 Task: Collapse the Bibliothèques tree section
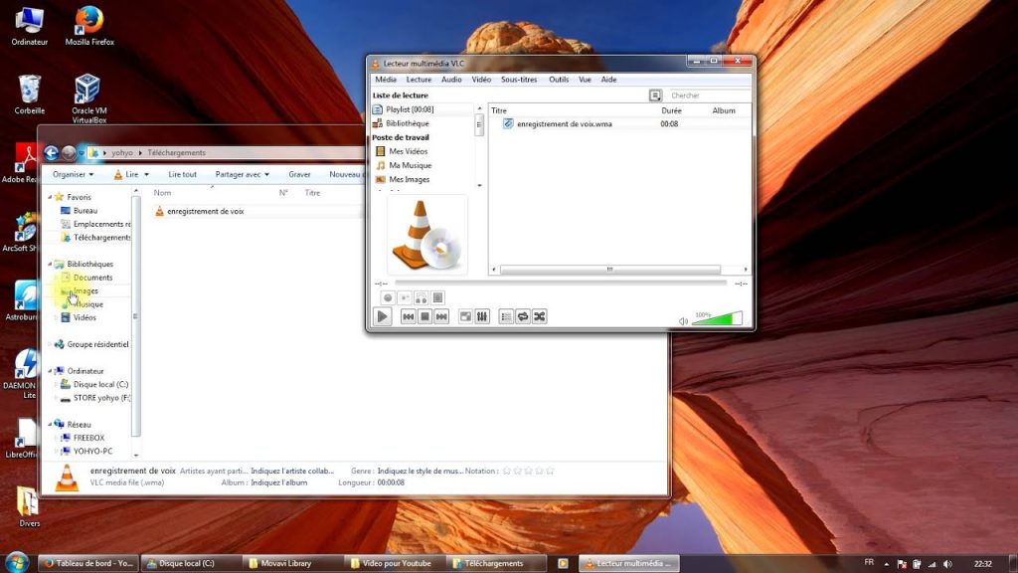pyautogui.click(x=50, y=264)
